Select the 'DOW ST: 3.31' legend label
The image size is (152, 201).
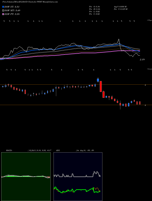tap(12, 7)
